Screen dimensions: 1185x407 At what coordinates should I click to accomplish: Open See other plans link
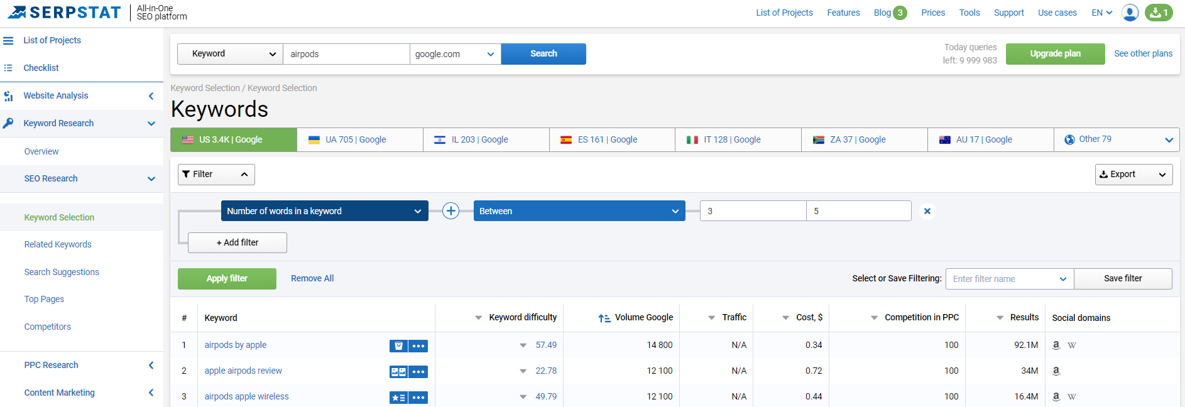[1143, 53]
